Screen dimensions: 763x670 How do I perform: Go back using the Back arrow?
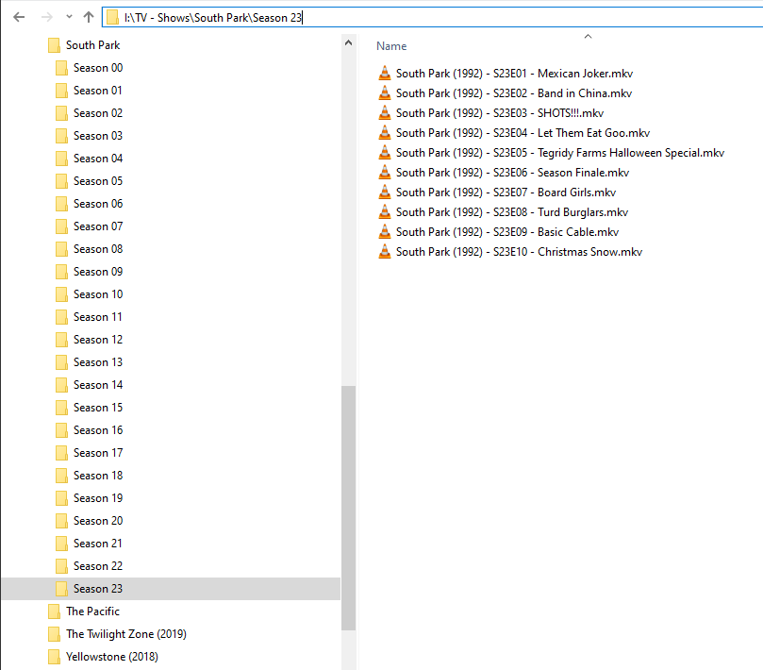click(x=19, y=18)
